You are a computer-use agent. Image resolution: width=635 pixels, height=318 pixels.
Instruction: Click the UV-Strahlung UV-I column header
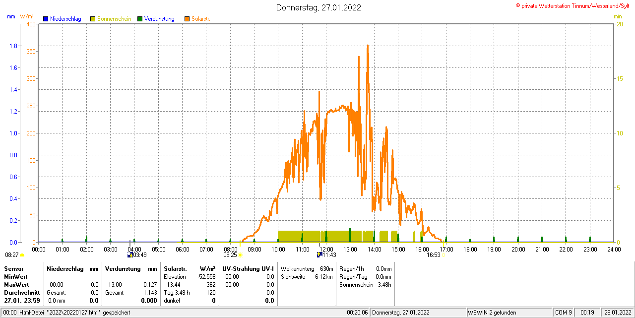pyautogui.click(x=248, y=268)
